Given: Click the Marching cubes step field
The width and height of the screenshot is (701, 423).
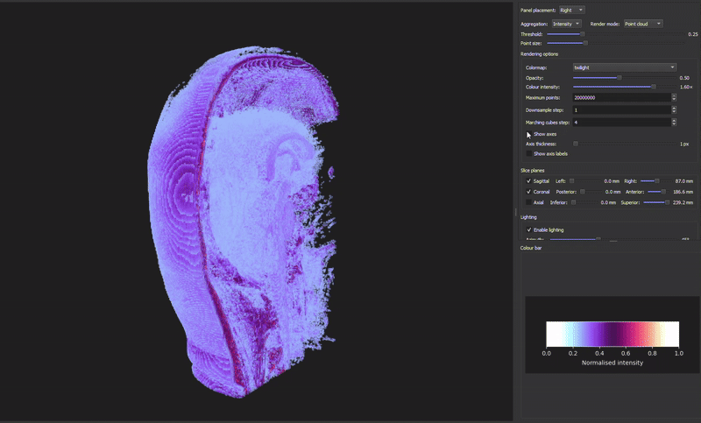Looking at the screenshot, I should click(620, 123).
